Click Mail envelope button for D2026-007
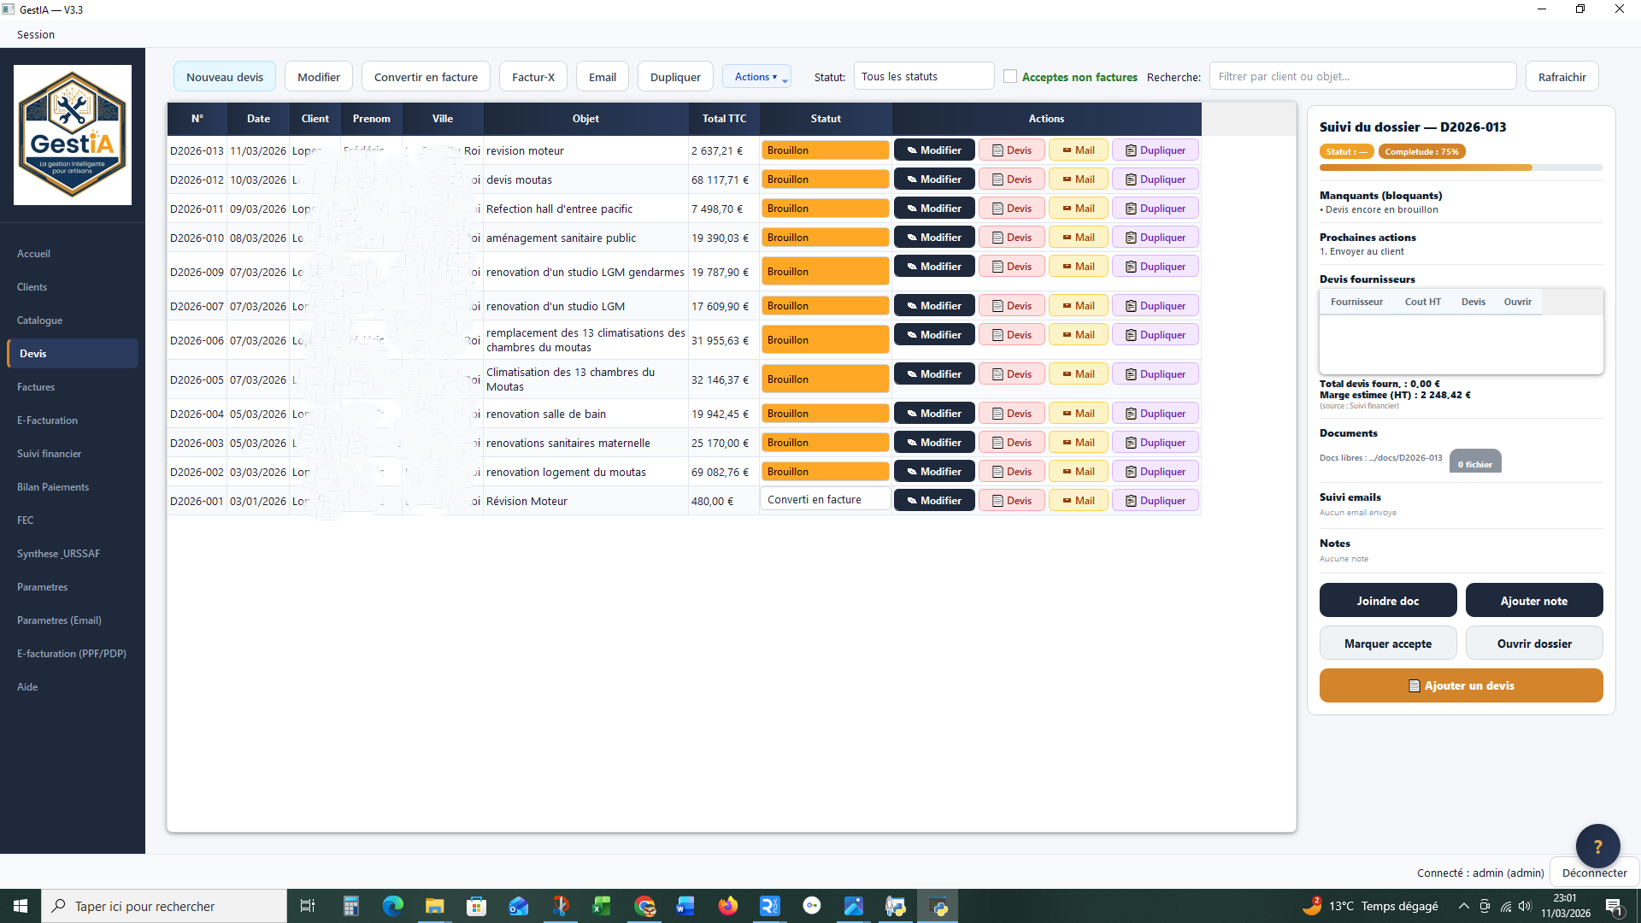Viewport: 1641px width, 923px height. tap(1078, 306)
